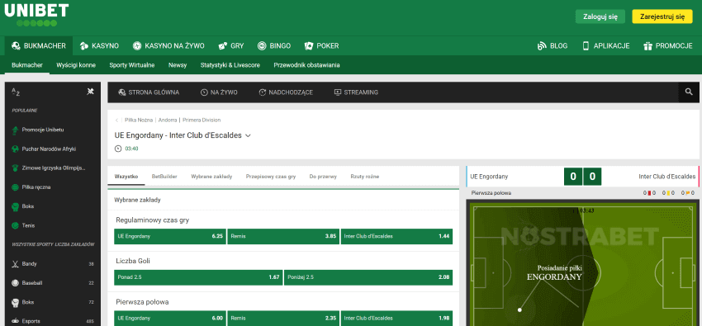Open Sporty Wirtualne submenu
Screen dimensions: 702x326
[x=132, y=65]
